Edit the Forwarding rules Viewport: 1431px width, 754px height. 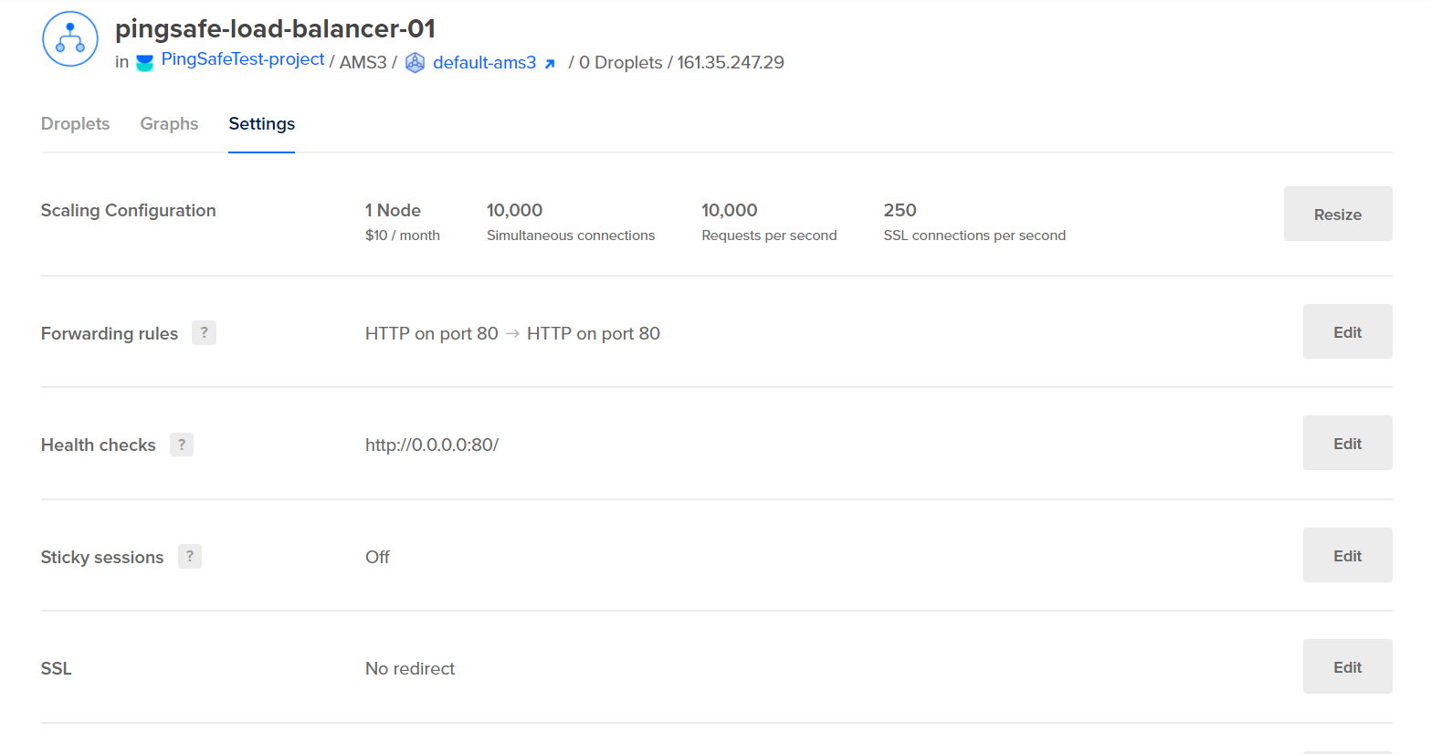point(1347,332)
